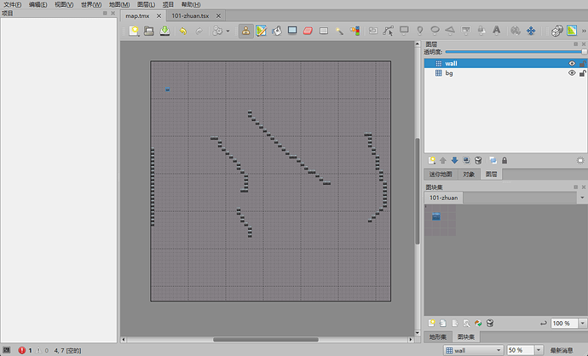Select the Eraser tool
The image size is (588, 356).
[x=308, y=31]
